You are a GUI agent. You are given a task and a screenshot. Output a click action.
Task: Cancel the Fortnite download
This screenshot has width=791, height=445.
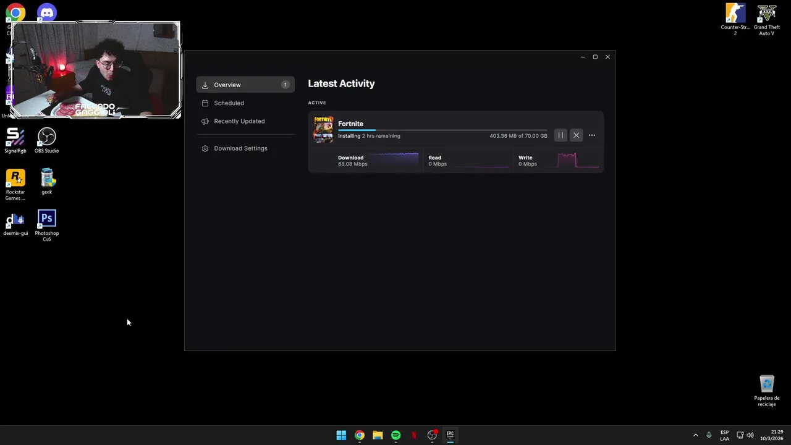pos(576,135)
